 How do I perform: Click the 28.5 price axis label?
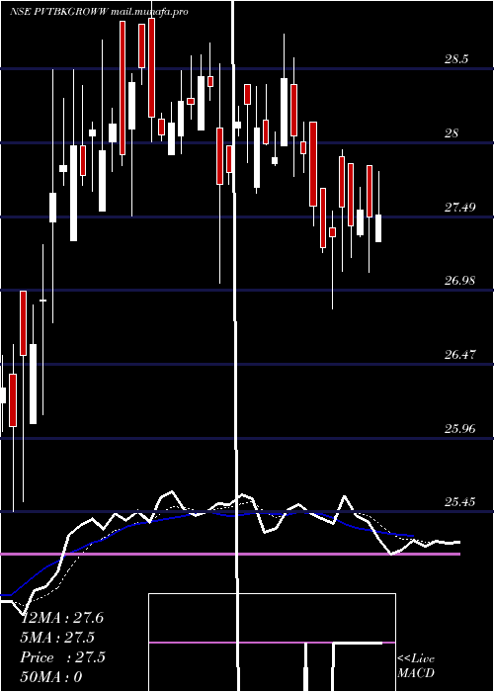(x=456, y=59)
